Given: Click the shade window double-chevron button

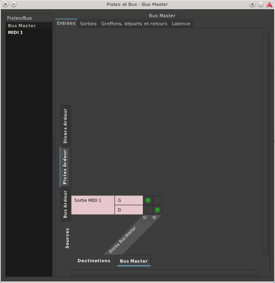Looking at the screenshot, I should [x=252, y=4].
